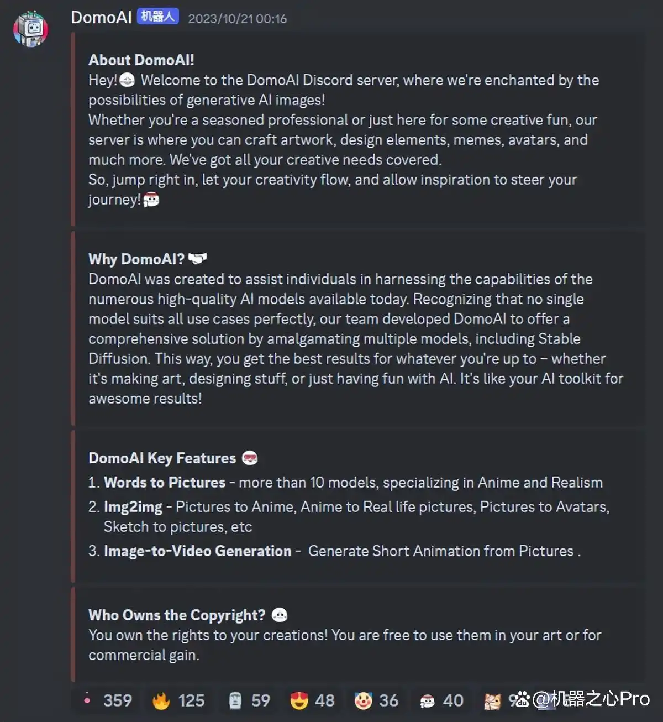Add the clown face reaction with 36
The image size is (663, 722).
(x=376, y=700)
